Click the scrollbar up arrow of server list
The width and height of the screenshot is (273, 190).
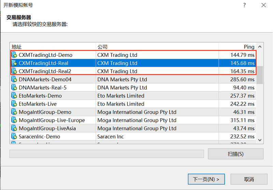pos(260,46)
